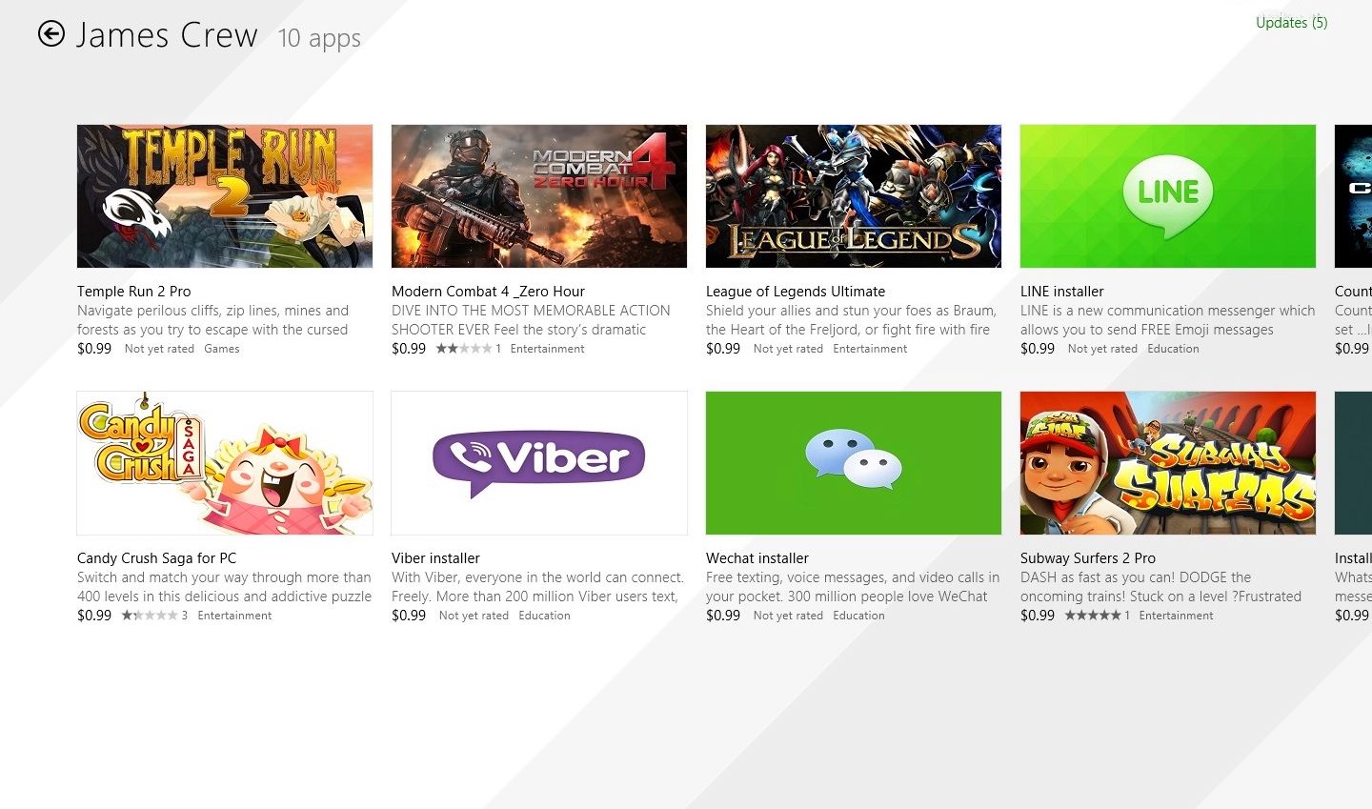Open the purple Viber logo tile
This screenshot has height=809, width=1372.
point(539,463)
